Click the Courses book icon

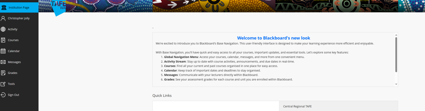[x=3, y=40]
